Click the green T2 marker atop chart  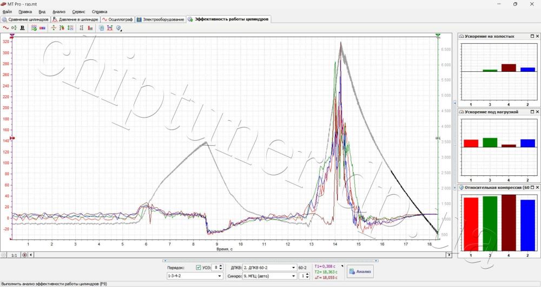[x=438, y=36]
